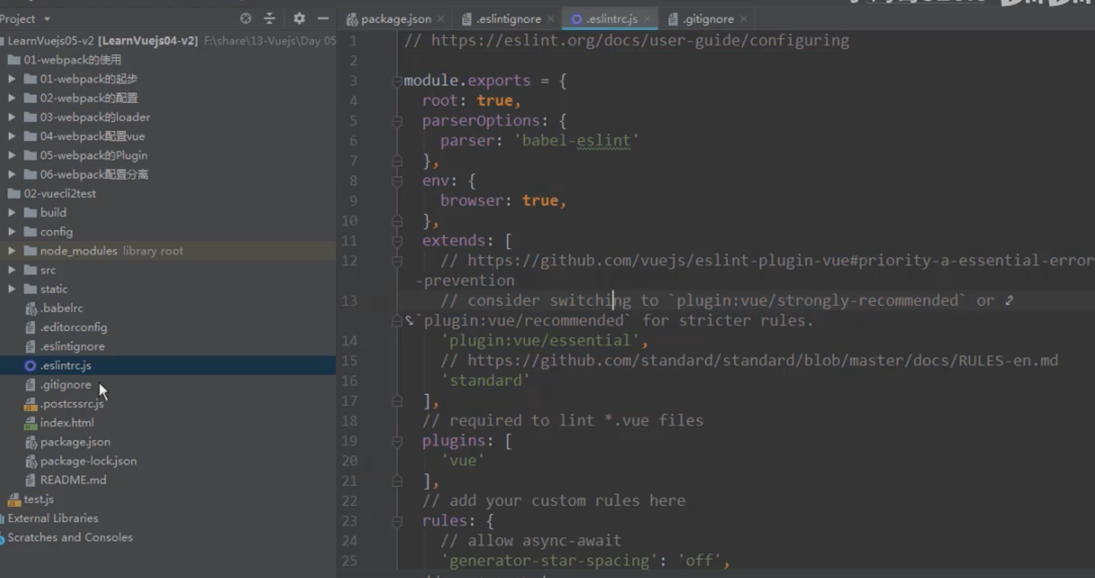Fold the plugins array on line 19
This screenshot has width=1095, height=578.
coord(397,441)
